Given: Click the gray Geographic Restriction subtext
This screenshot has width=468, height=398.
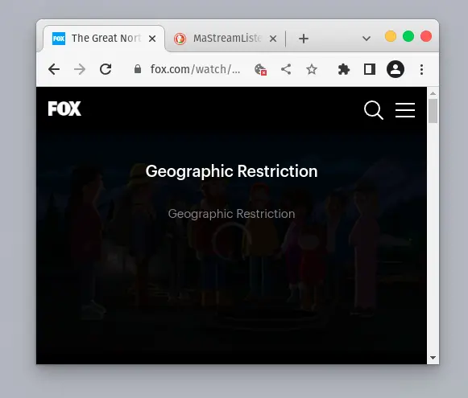Looking at the screenshot, I should pyautogui.click(x=232, y=214).
